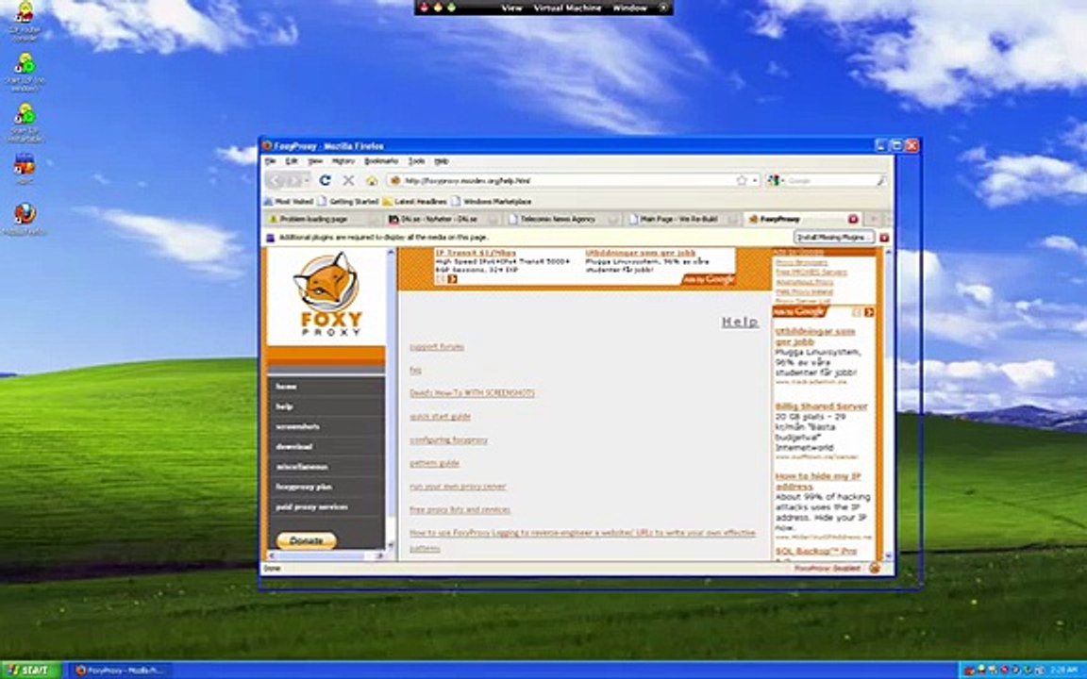Open the faq link

[415, 370]
